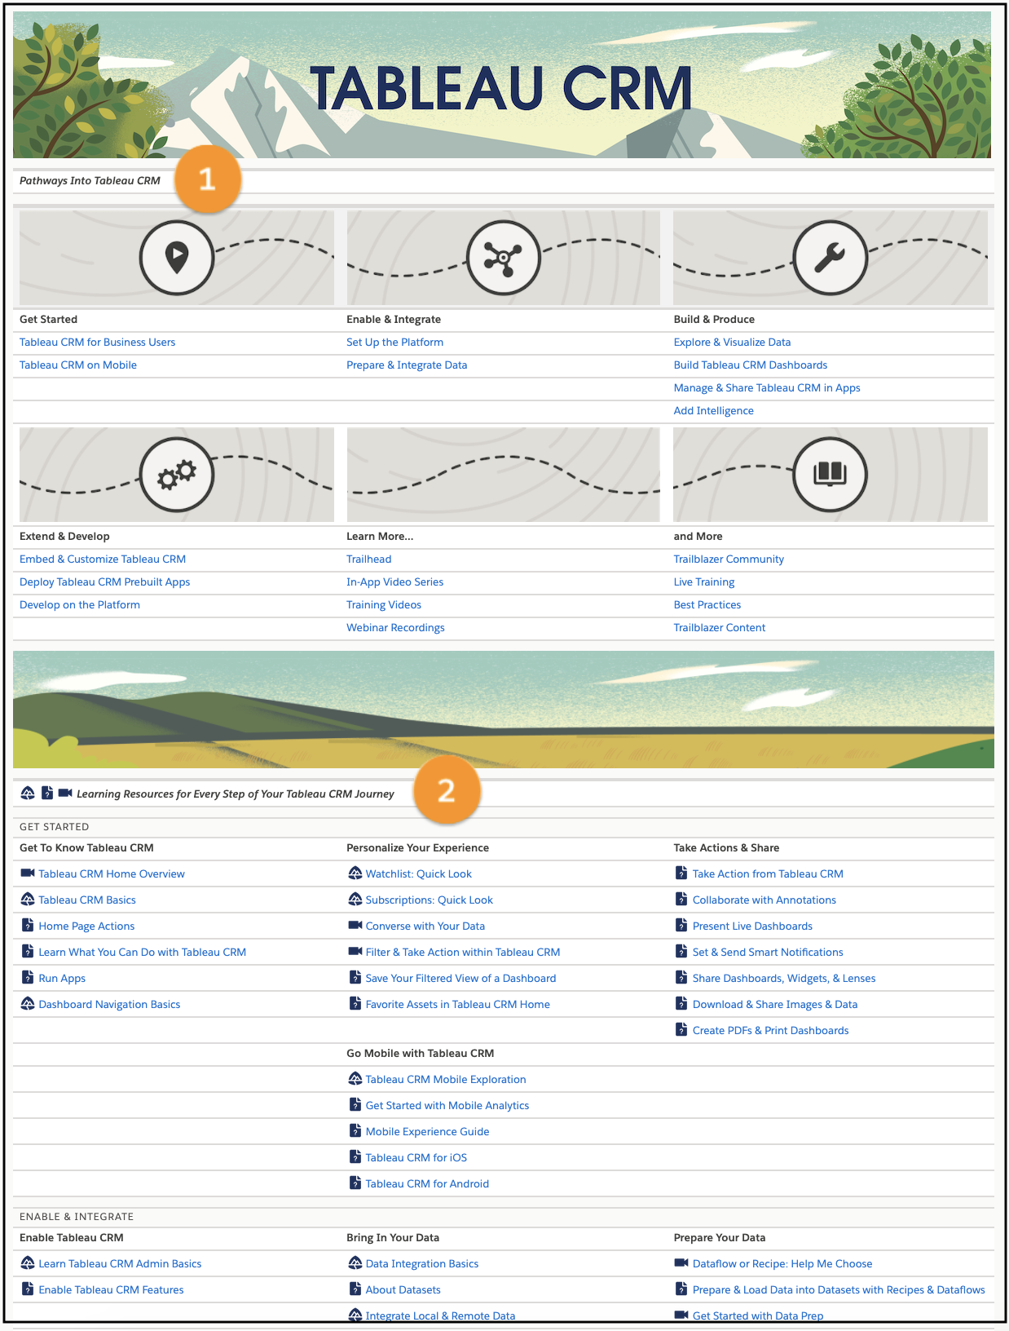
Task: Open the Training Videos link
Action: pos(384,605)
